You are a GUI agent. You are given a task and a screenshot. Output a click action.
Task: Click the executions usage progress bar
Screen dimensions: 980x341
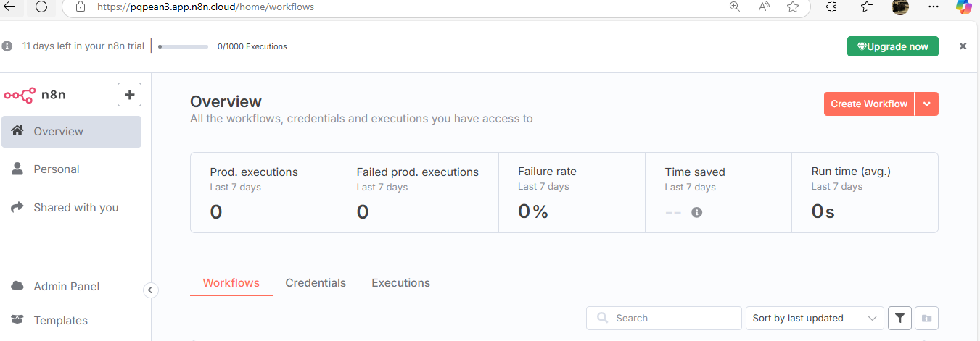point(183,47)
